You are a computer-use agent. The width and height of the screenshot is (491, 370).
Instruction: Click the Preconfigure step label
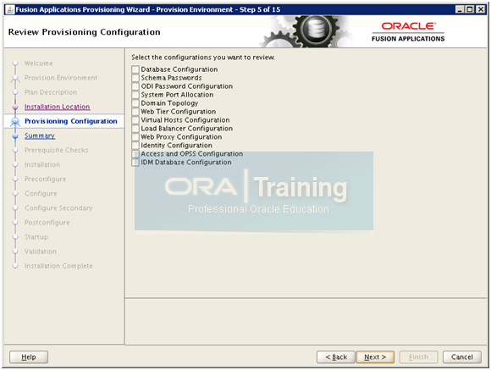tap(46, 179)
